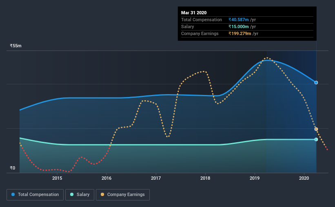Click the Company Earnings tooltip row label
This screenshot has height=207, width=335.
coord(200,33)
